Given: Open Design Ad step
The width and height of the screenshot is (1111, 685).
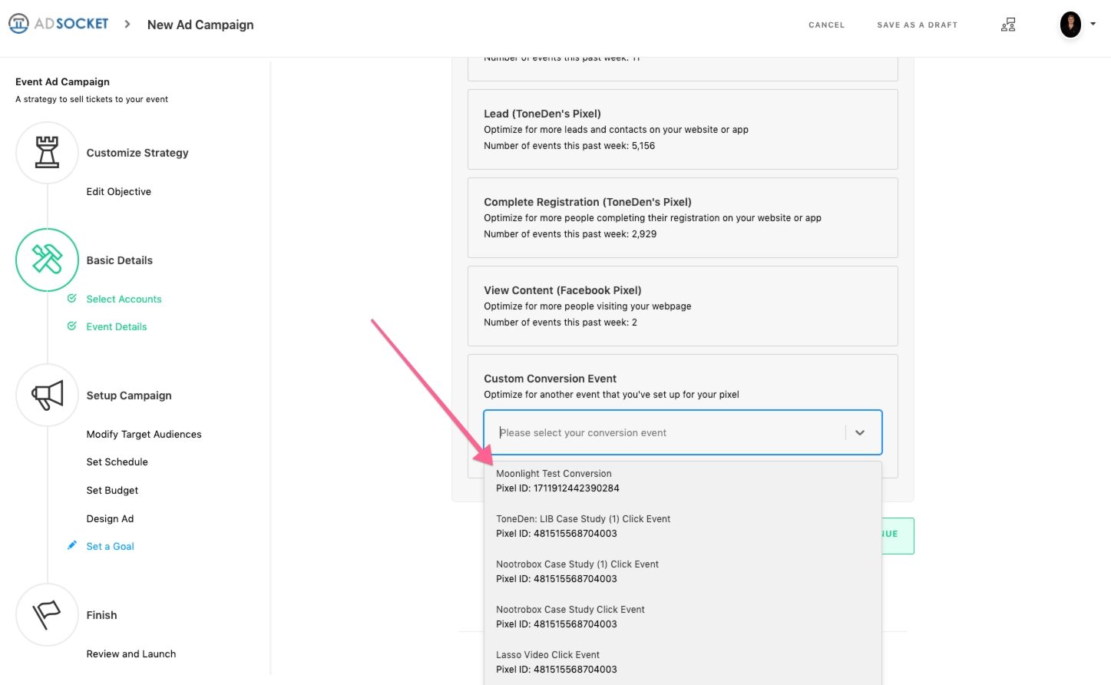Looking at the screenshot, I should [x=110, y=519].
